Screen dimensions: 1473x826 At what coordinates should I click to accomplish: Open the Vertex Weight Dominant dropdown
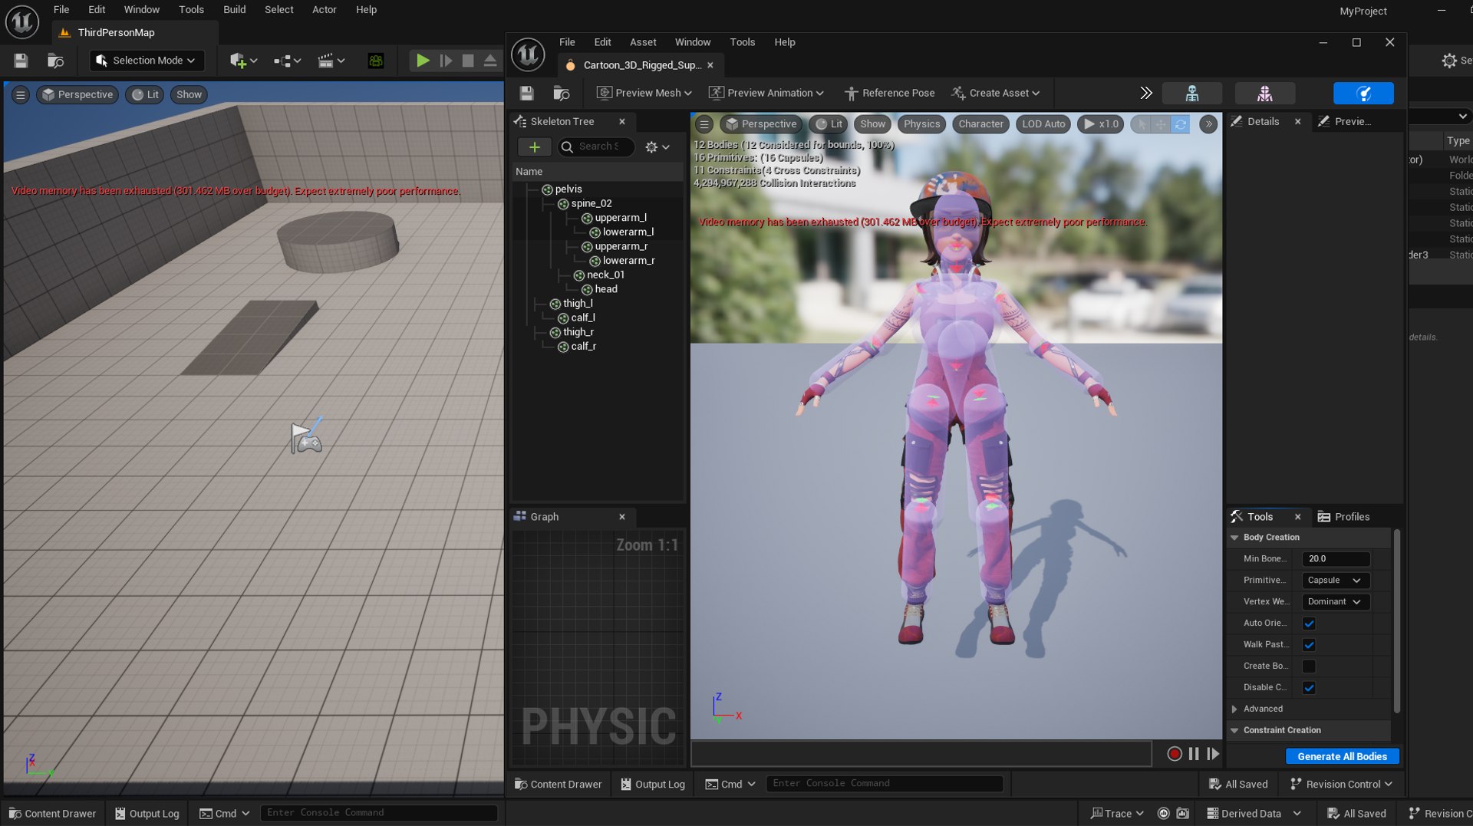point(1336,602)
